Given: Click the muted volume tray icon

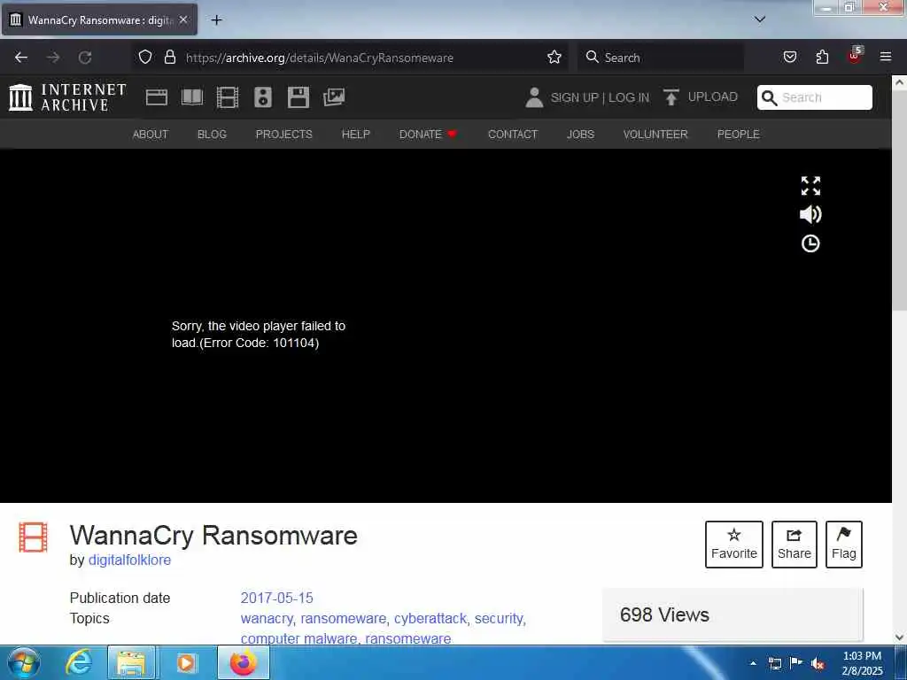Looking at the screenshot, I should [x=818, y=663].
